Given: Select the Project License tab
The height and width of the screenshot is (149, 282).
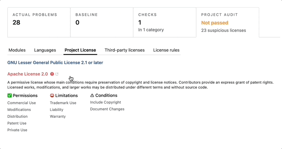Looking at the screenshot, I should tap(80, 50).
